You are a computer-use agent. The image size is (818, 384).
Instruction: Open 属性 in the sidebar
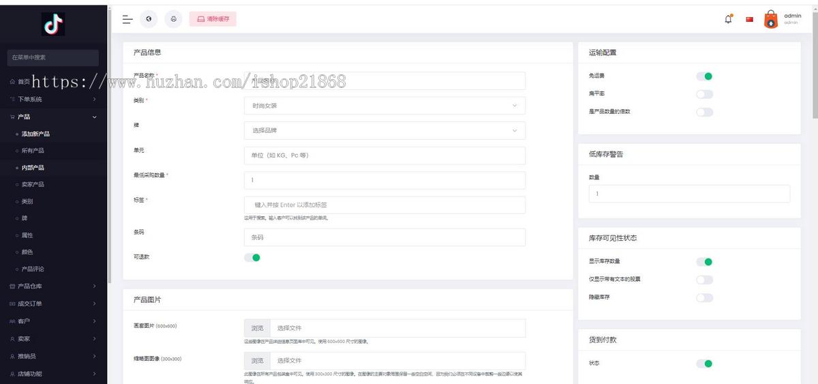click(x=27, y=235)
